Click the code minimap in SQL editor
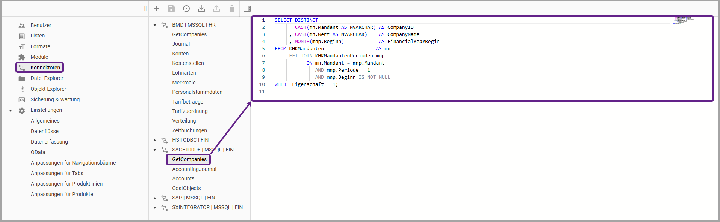The height and width of the screenshot is (222, 720). tap(683, 20)
